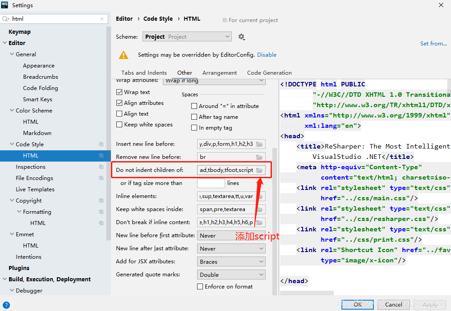Click the Cancel button
Screen dimensions: 451x311
click(393, 304)
